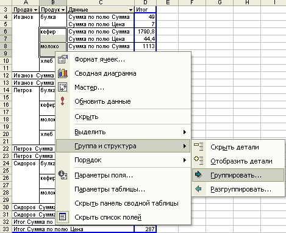Select Скрыть список полей entry
The width and height of the screenshot is (286, 233).
point(123,217)
